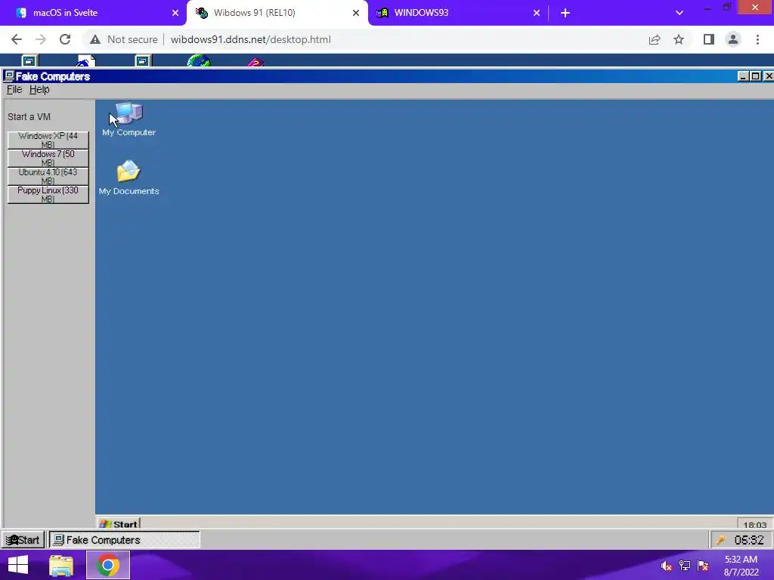774x580 pixels.
Task: Go back in browser history
Action: 17,39
